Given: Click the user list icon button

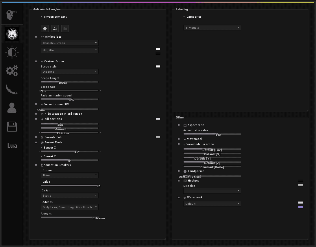Looking at the screenshot, I should (x=55, y=29).
